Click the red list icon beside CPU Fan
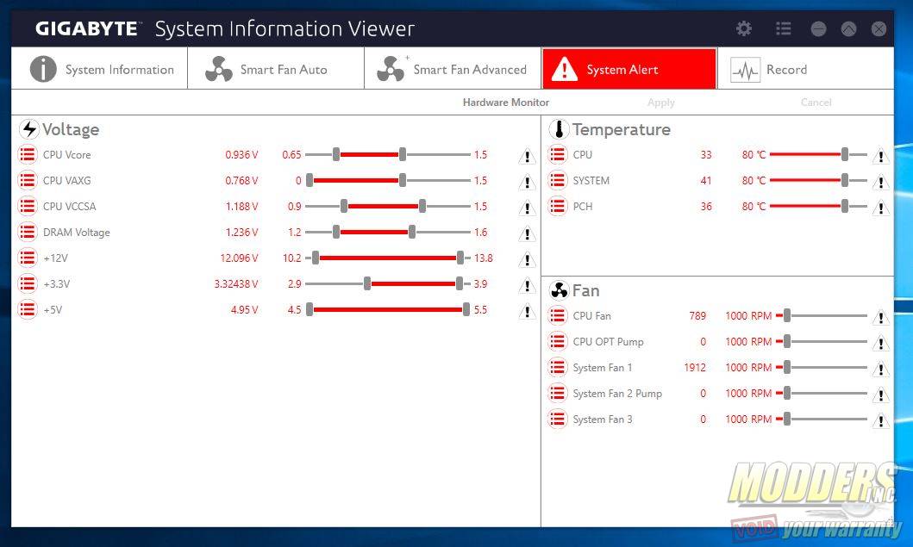 click(557, 316)
